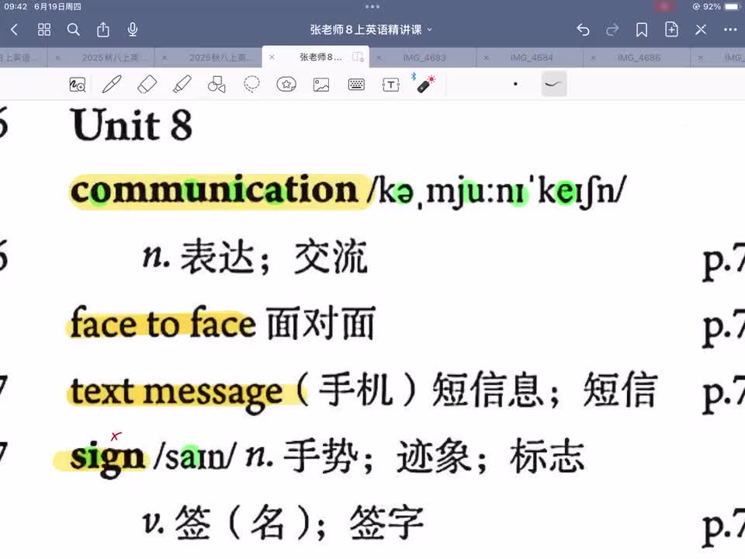The width and height of the screenshot is (745, 559).
Task: Insert an image with picture tool
Action: [321, 85]
